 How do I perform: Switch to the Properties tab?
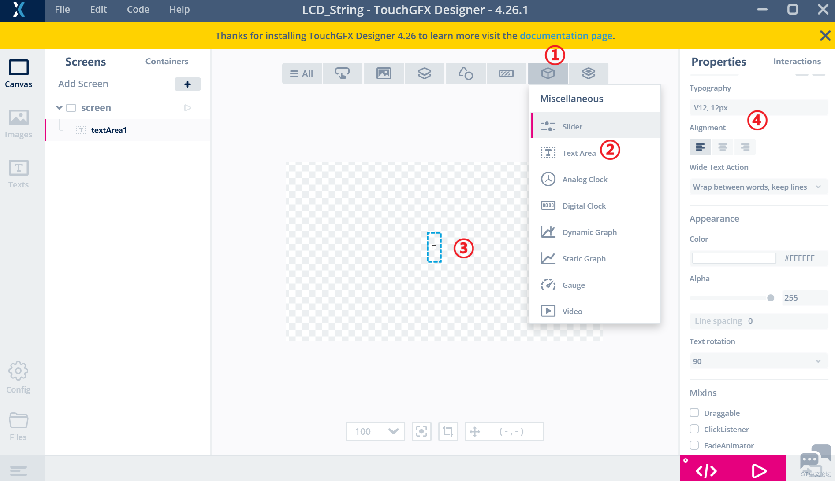tap(719, 62)
